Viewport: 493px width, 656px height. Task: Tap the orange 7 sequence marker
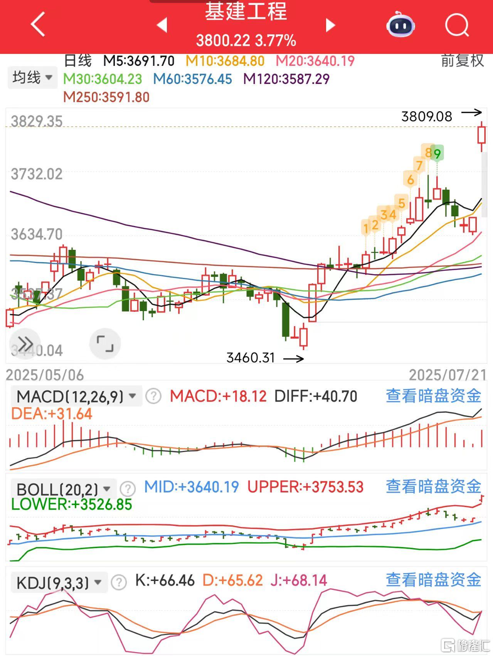tap(419, 166)
